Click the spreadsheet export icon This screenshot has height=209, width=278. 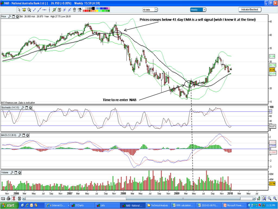point(19,198)
